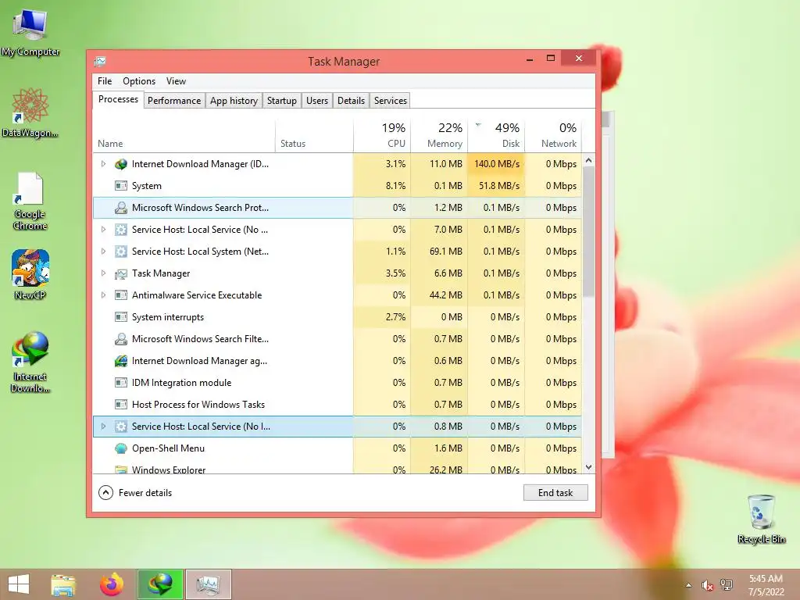The image size is (800, 600).
Task: Select the Processes tab
Action: tap(118, 99)
